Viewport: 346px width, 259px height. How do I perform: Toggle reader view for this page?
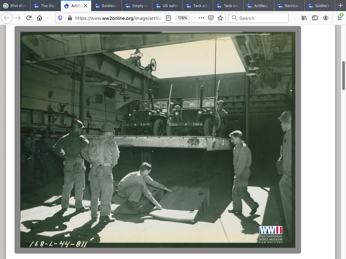coord(168,18)
